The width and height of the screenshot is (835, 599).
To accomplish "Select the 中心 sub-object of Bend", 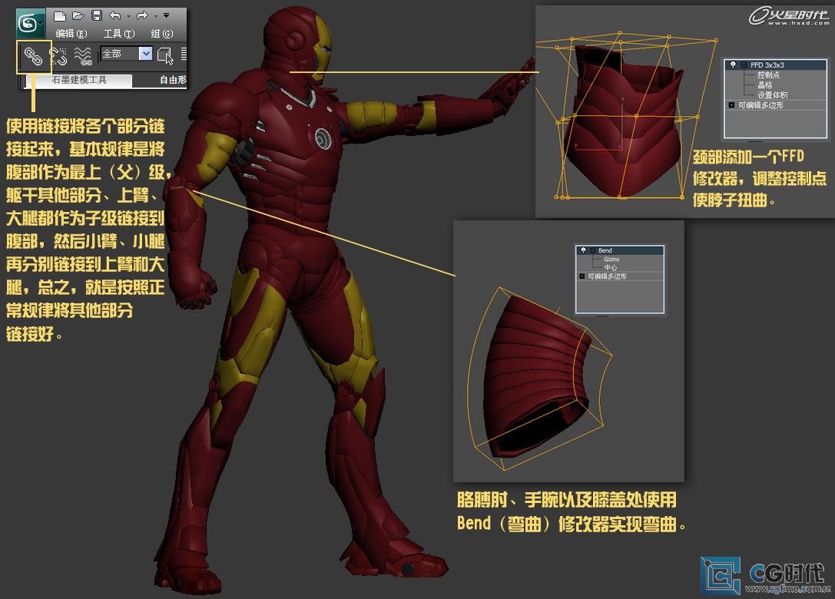I will 610,268.
